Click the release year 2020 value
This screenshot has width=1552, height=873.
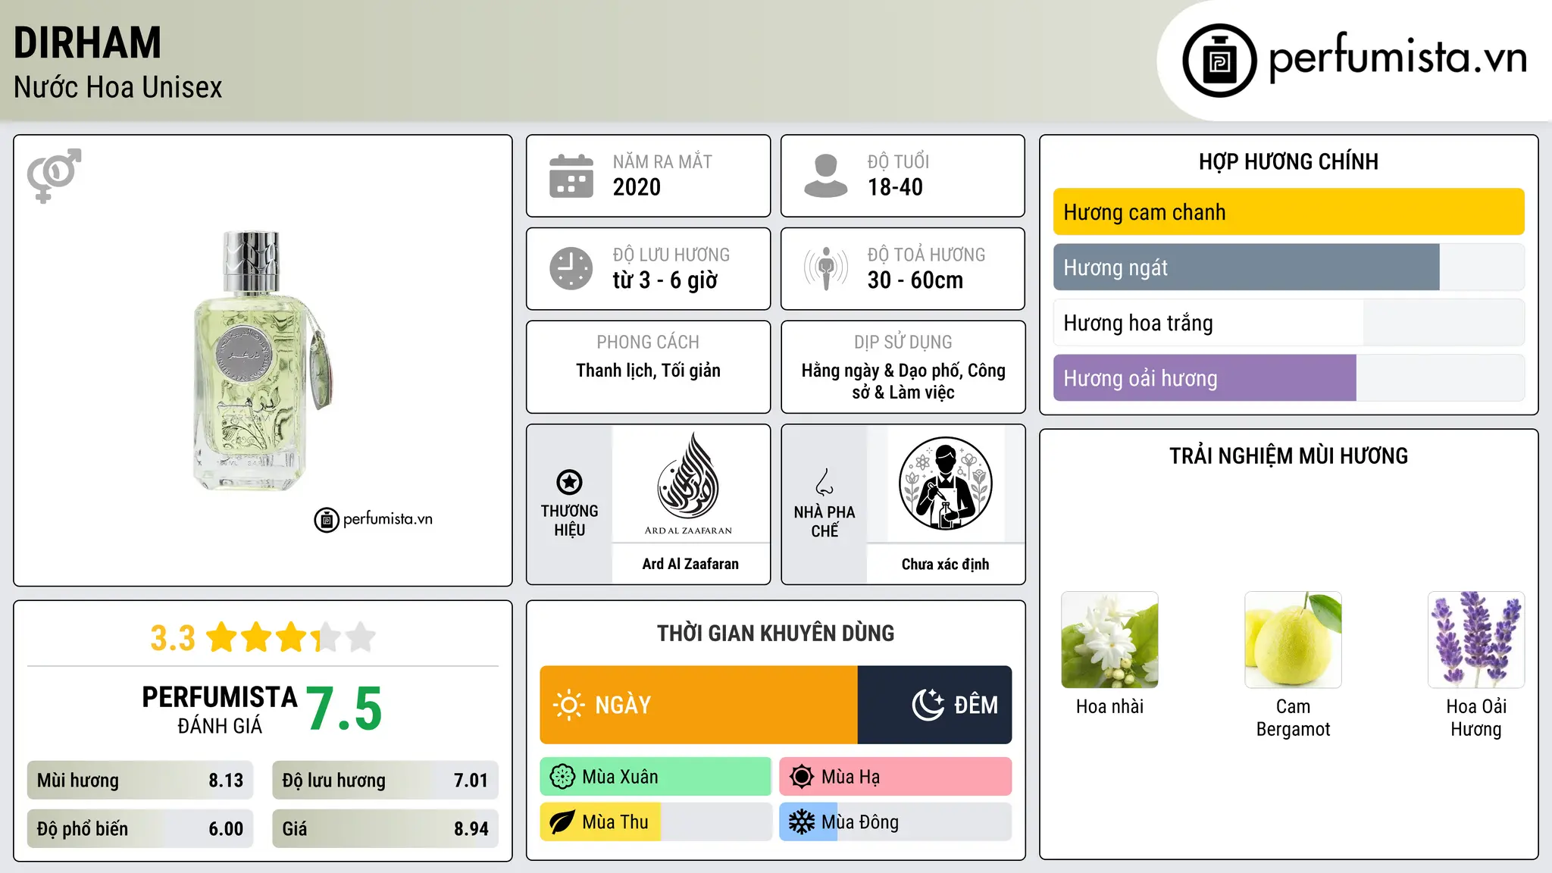click(x=637, y=187)
